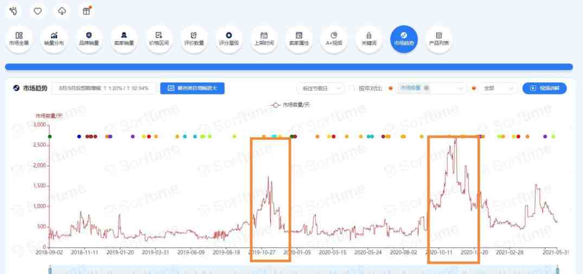Click the blue holiday dot near 2018-11-11

pyautogui.click(x=79, y=136)
